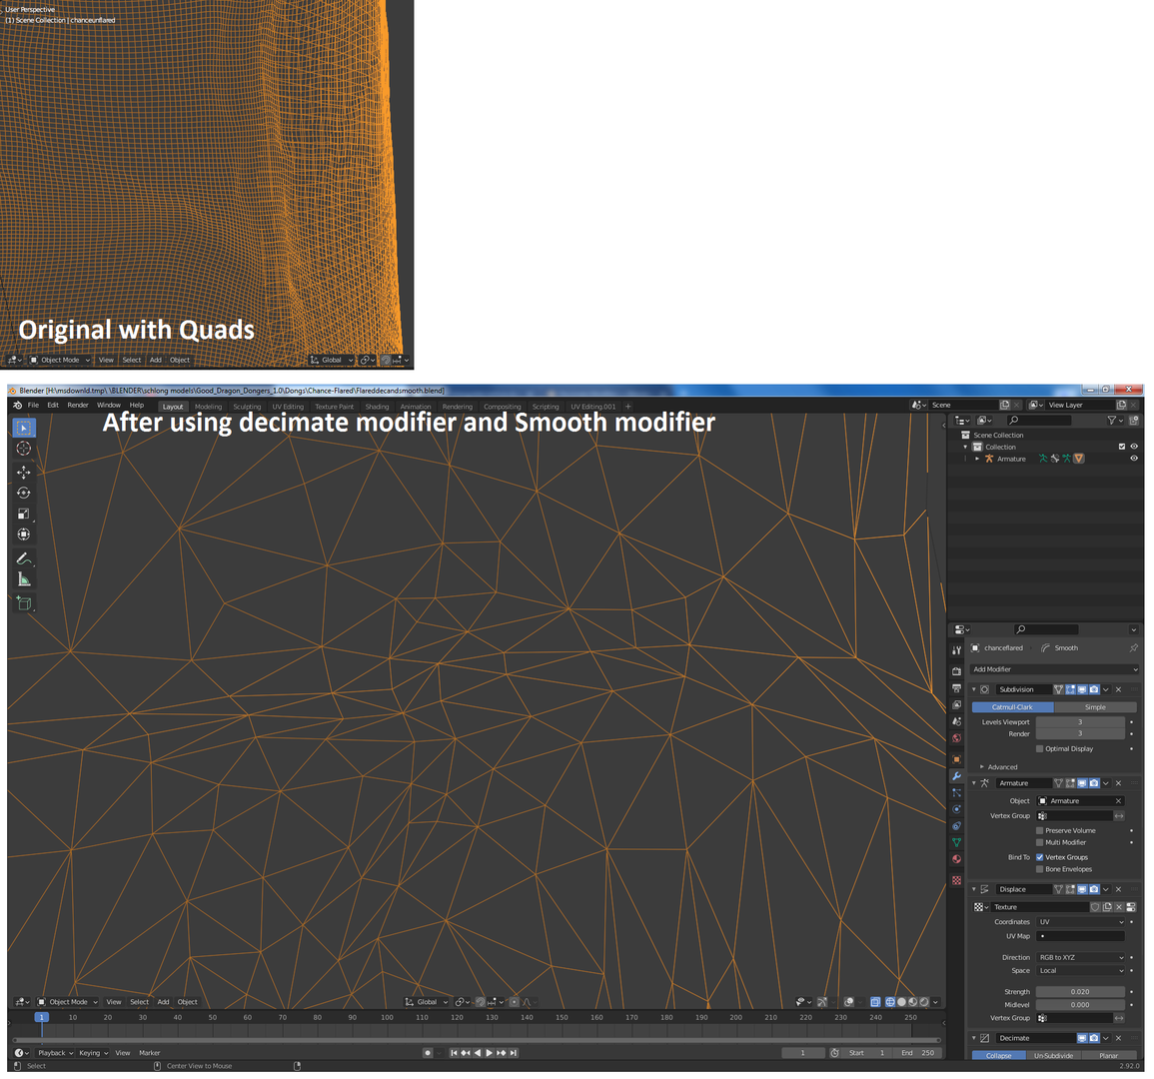The image size is (1154, 1079).
Task: Enable Preserve Volume checkbox
Action: pyautogui.click(x=1039, y=830)
